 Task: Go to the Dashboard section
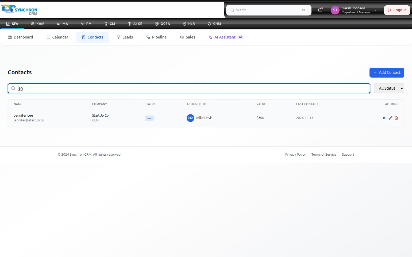click(x=21, y=37)
